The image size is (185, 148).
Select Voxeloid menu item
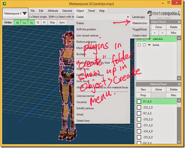pyautogui.click(x=102, y=102)
